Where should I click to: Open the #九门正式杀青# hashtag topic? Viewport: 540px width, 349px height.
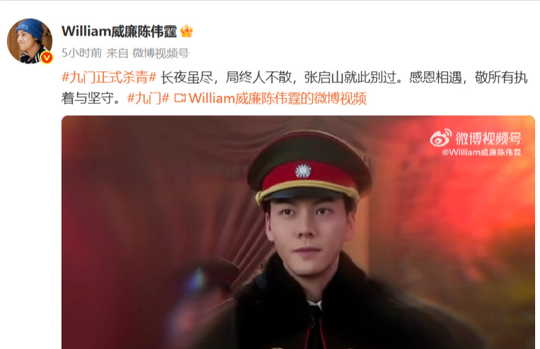109,77
